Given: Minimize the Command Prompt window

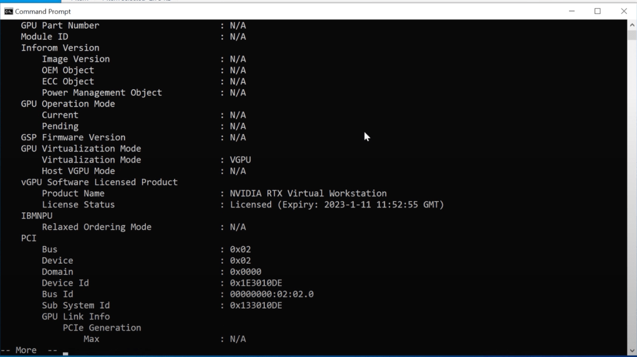Looking at the screenshot, I should (572, 11).
